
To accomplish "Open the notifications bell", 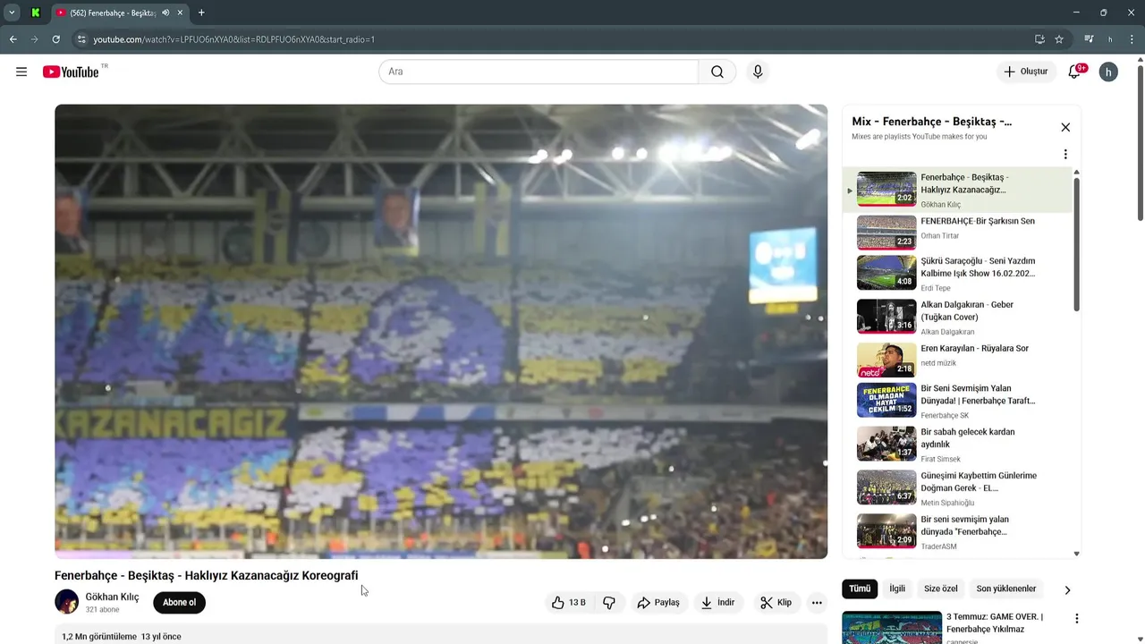I will [x=1075, y=72].
